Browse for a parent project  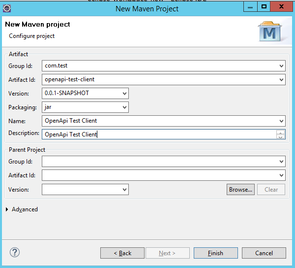pos(240,189)
